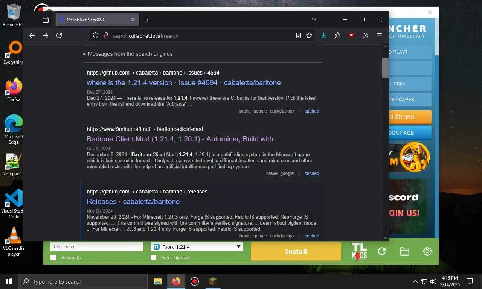Open Firefox extensions puzzle icon

coord(337,35)
